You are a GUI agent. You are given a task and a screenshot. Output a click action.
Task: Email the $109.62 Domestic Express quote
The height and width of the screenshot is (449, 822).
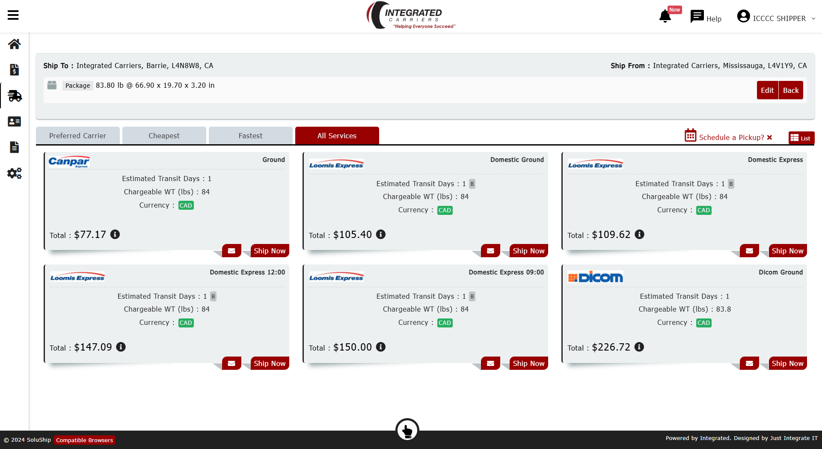click(749, 251)
